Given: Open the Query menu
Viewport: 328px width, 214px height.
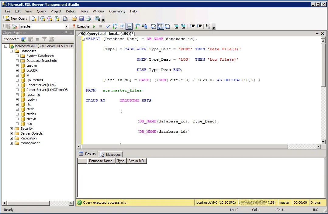Looking at the screenshot, I should point(41,11).
